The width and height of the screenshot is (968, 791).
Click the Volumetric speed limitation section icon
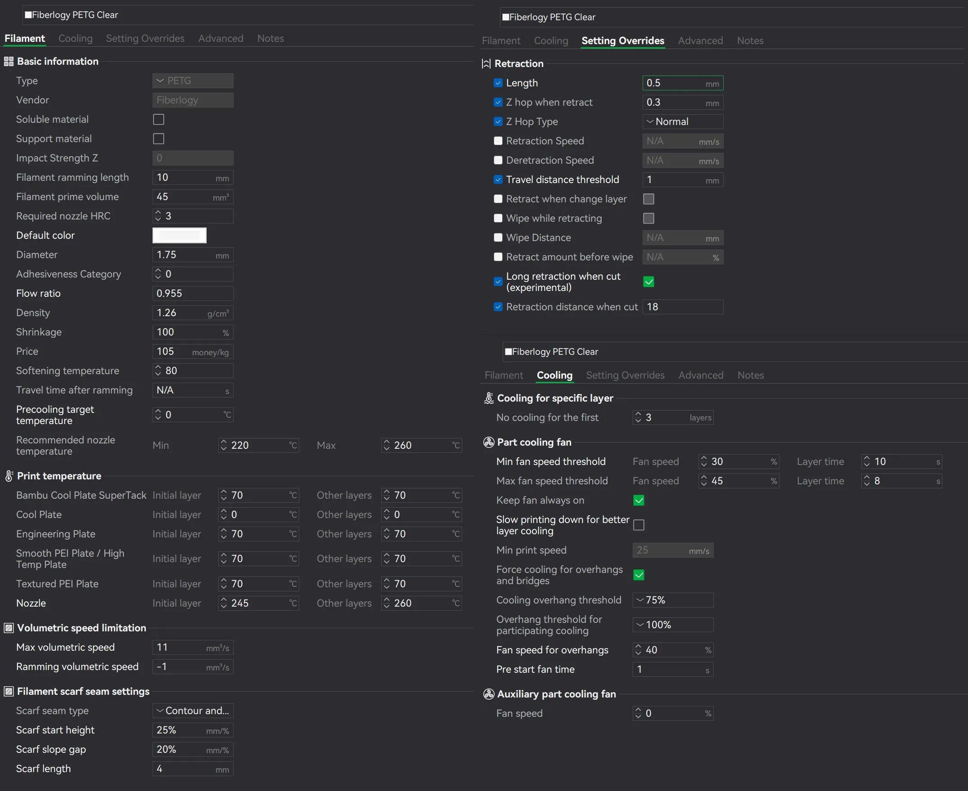pos(9,628)
